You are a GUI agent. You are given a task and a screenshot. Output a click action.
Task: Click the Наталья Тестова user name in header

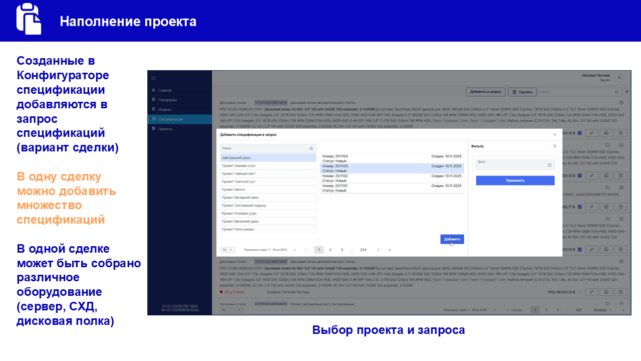coord(596,75)
